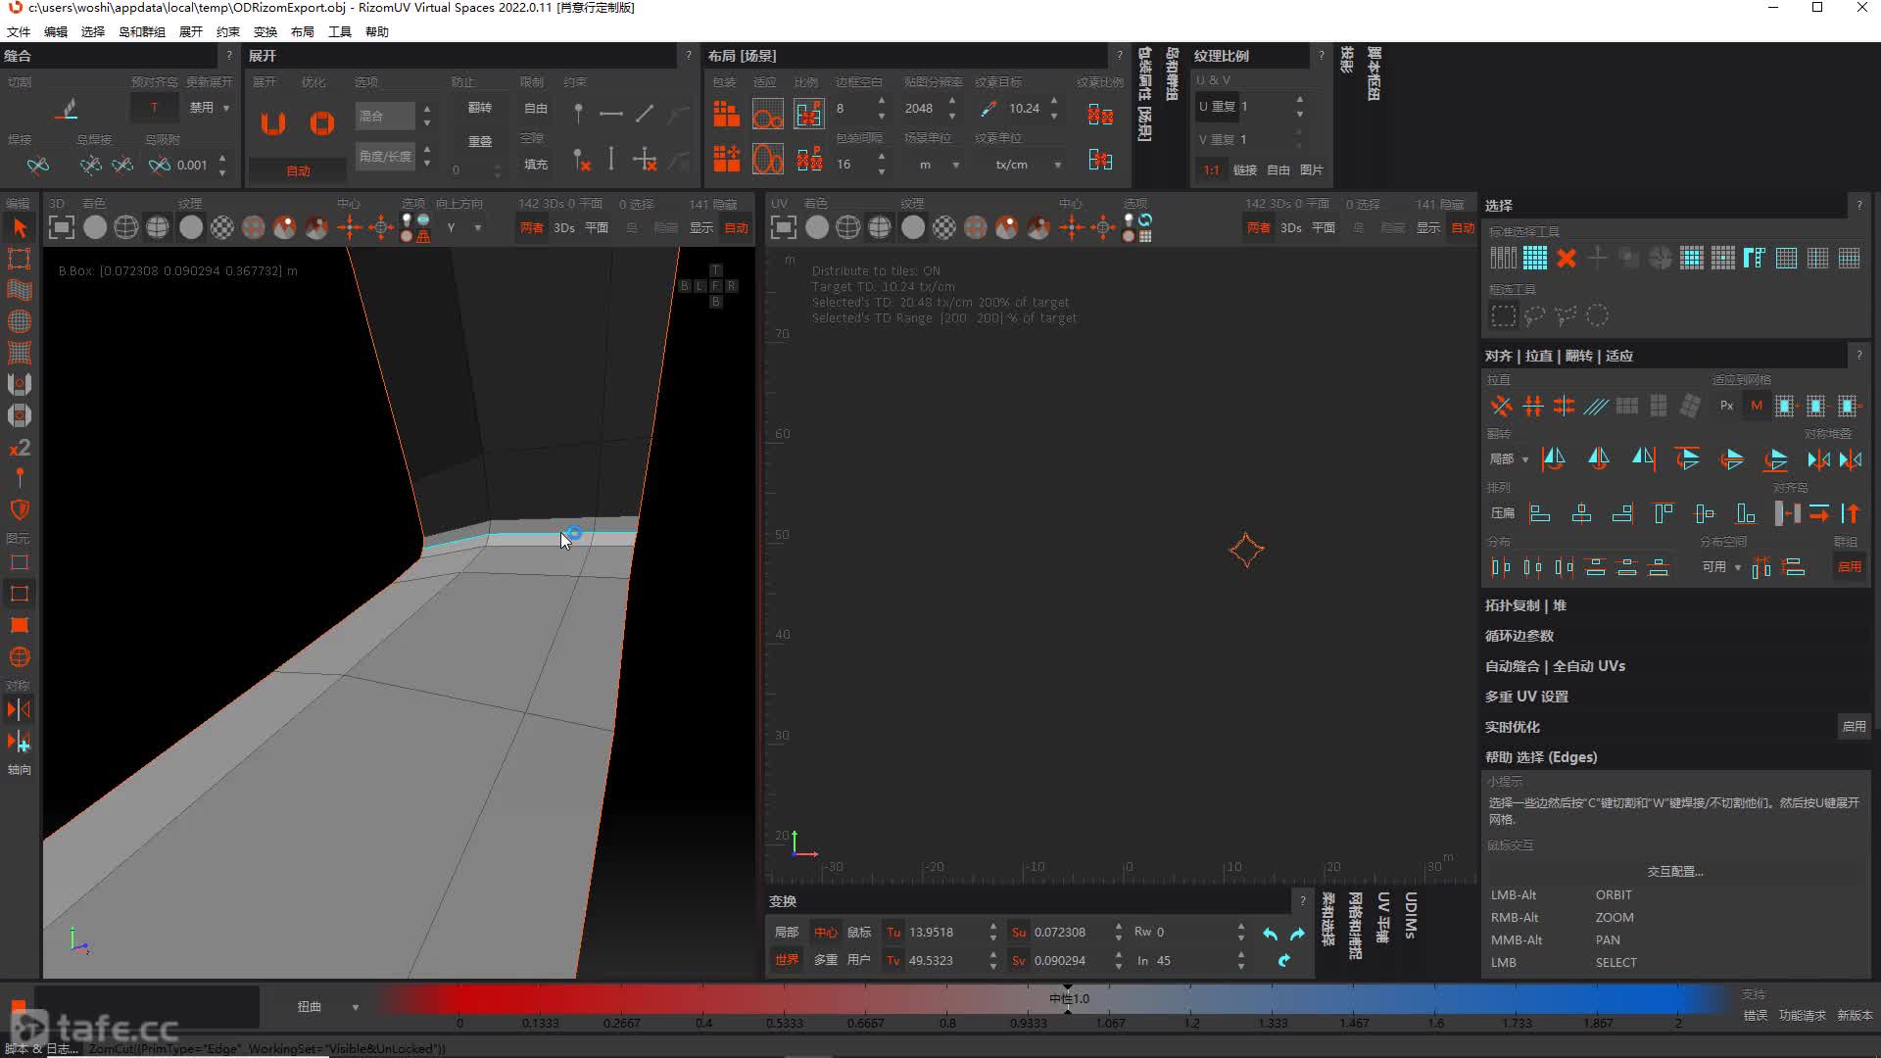Click the undo transform arrow
Viewport: 1881px width, 1058px height.
pyautogui.click(x=1270, y=934)
